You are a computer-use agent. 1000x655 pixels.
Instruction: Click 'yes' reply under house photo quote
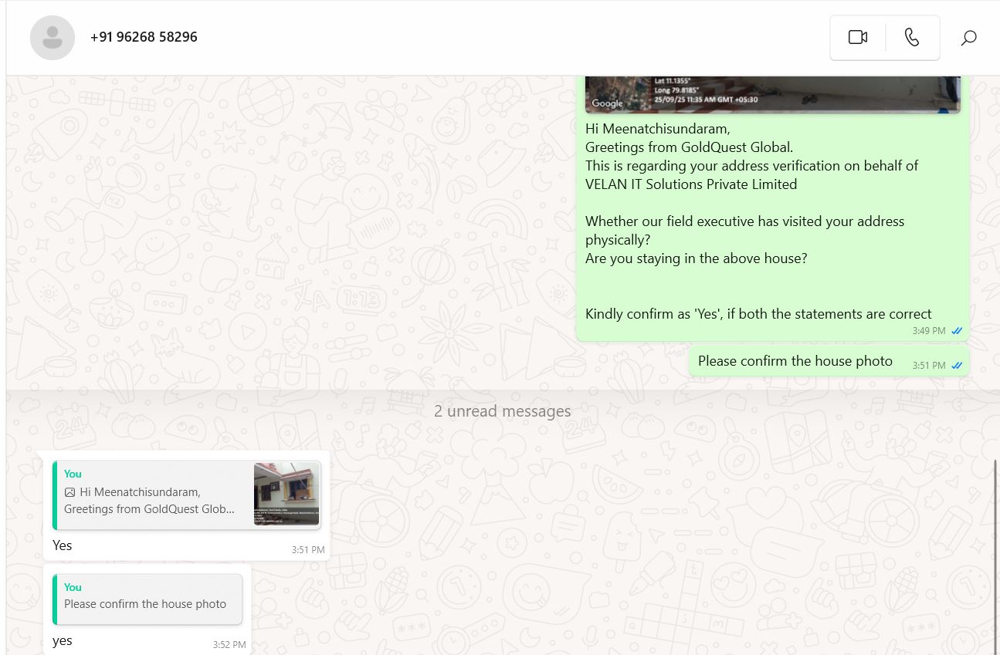coord(62,641)
